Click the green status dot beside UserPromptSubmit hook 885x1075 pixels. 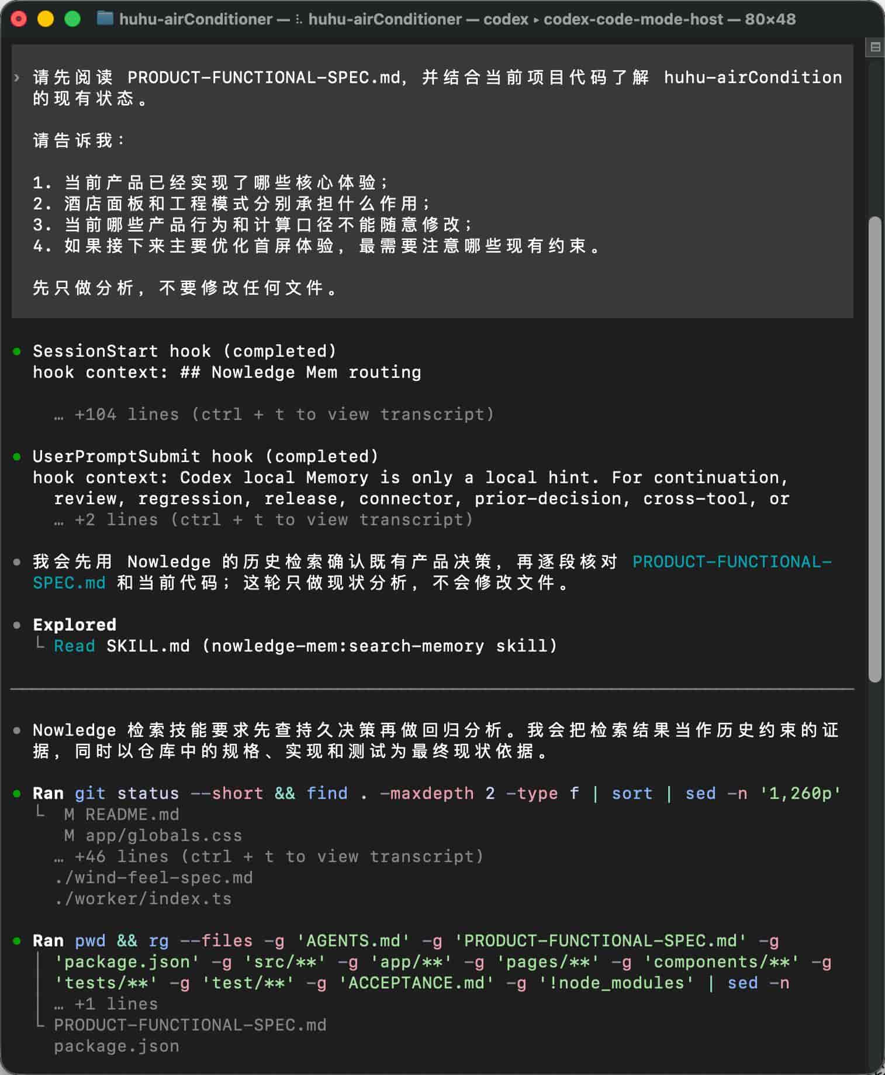point(17,457)
